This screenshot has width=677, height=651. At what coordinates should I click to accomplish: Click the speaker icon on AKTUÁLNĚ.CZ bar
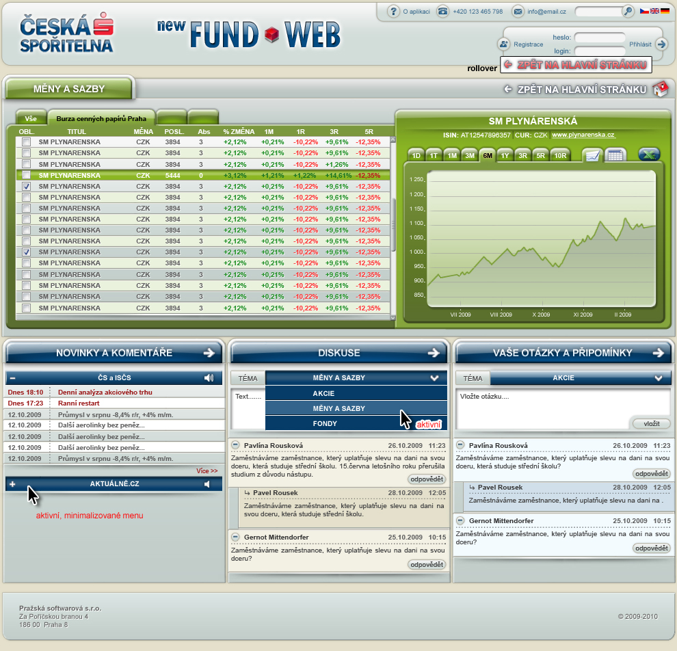[208, 484]
